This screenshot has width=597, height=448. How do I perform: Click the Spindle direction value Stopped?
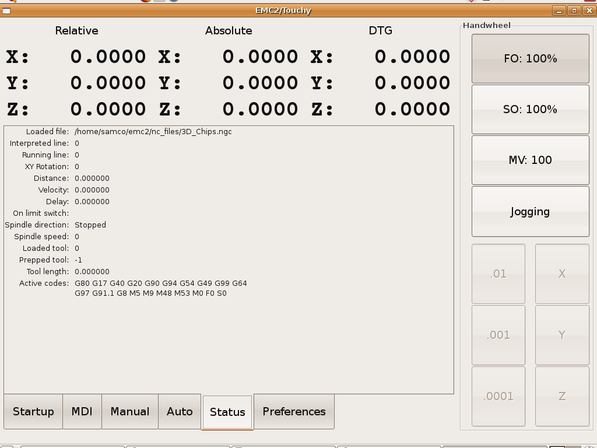point(90,225)
